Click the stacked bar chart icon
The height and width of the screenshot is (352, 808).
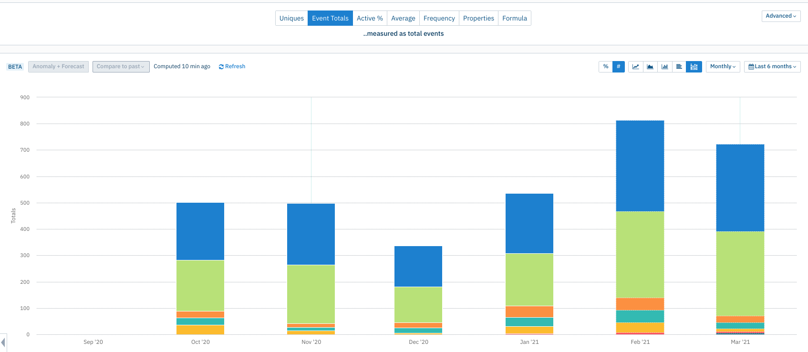click(x=694, y=67)
